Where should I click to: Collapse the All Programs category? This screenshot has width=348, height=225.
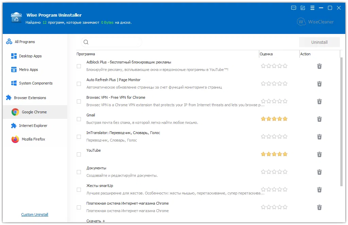click(x=25, y=42)
